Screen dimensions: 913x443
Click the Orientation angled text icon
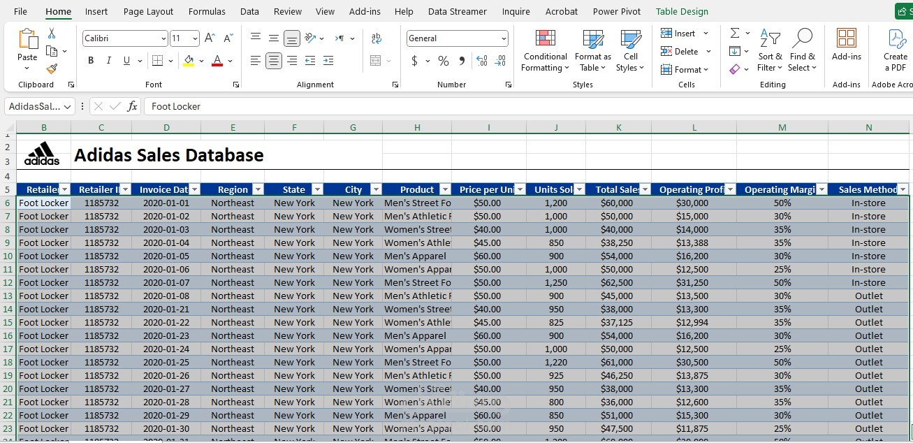coord(310,38)
